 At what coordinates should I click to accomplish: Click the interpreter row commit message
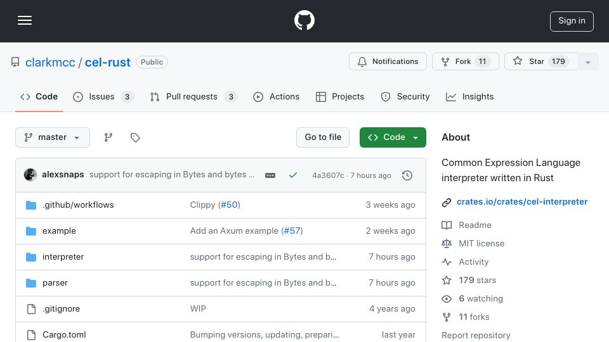263,256
